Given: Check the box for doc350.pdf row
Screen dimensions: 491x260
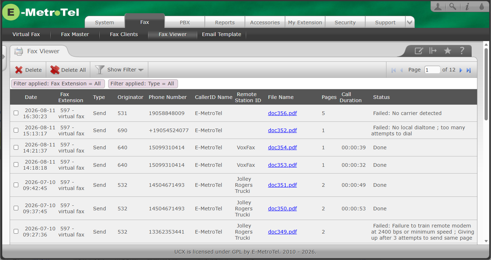Looking at the screenshot, I should 16,208.
